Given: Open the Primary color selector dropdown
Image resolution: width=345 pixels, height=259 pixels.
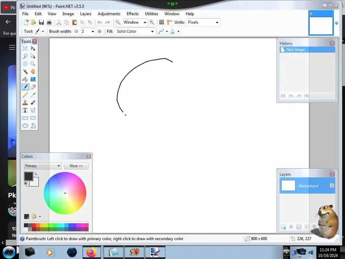Looking at the screenshot, I should 42,166.
